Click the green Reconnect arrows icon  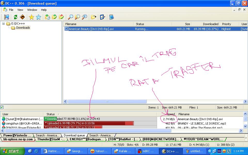16,17
